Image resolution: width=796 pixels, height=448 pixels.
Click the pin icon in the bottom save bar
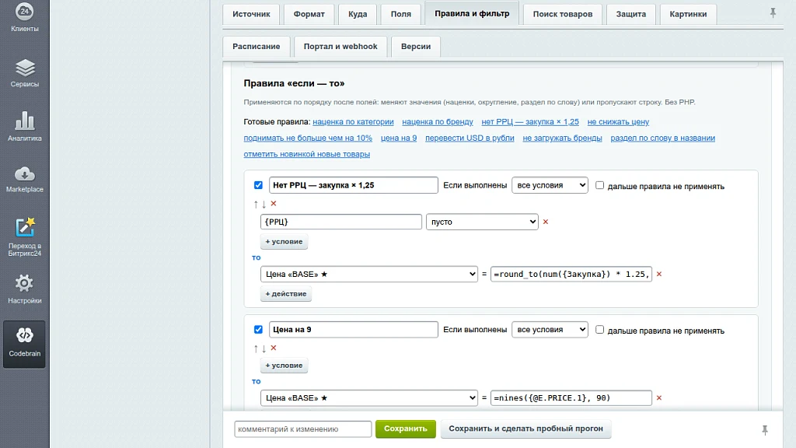[765, 429]
